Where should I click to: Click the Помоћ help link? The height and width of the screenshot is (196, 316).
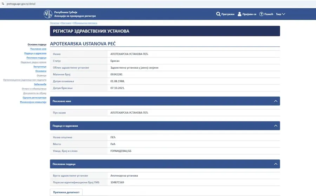tap(269, 14)
